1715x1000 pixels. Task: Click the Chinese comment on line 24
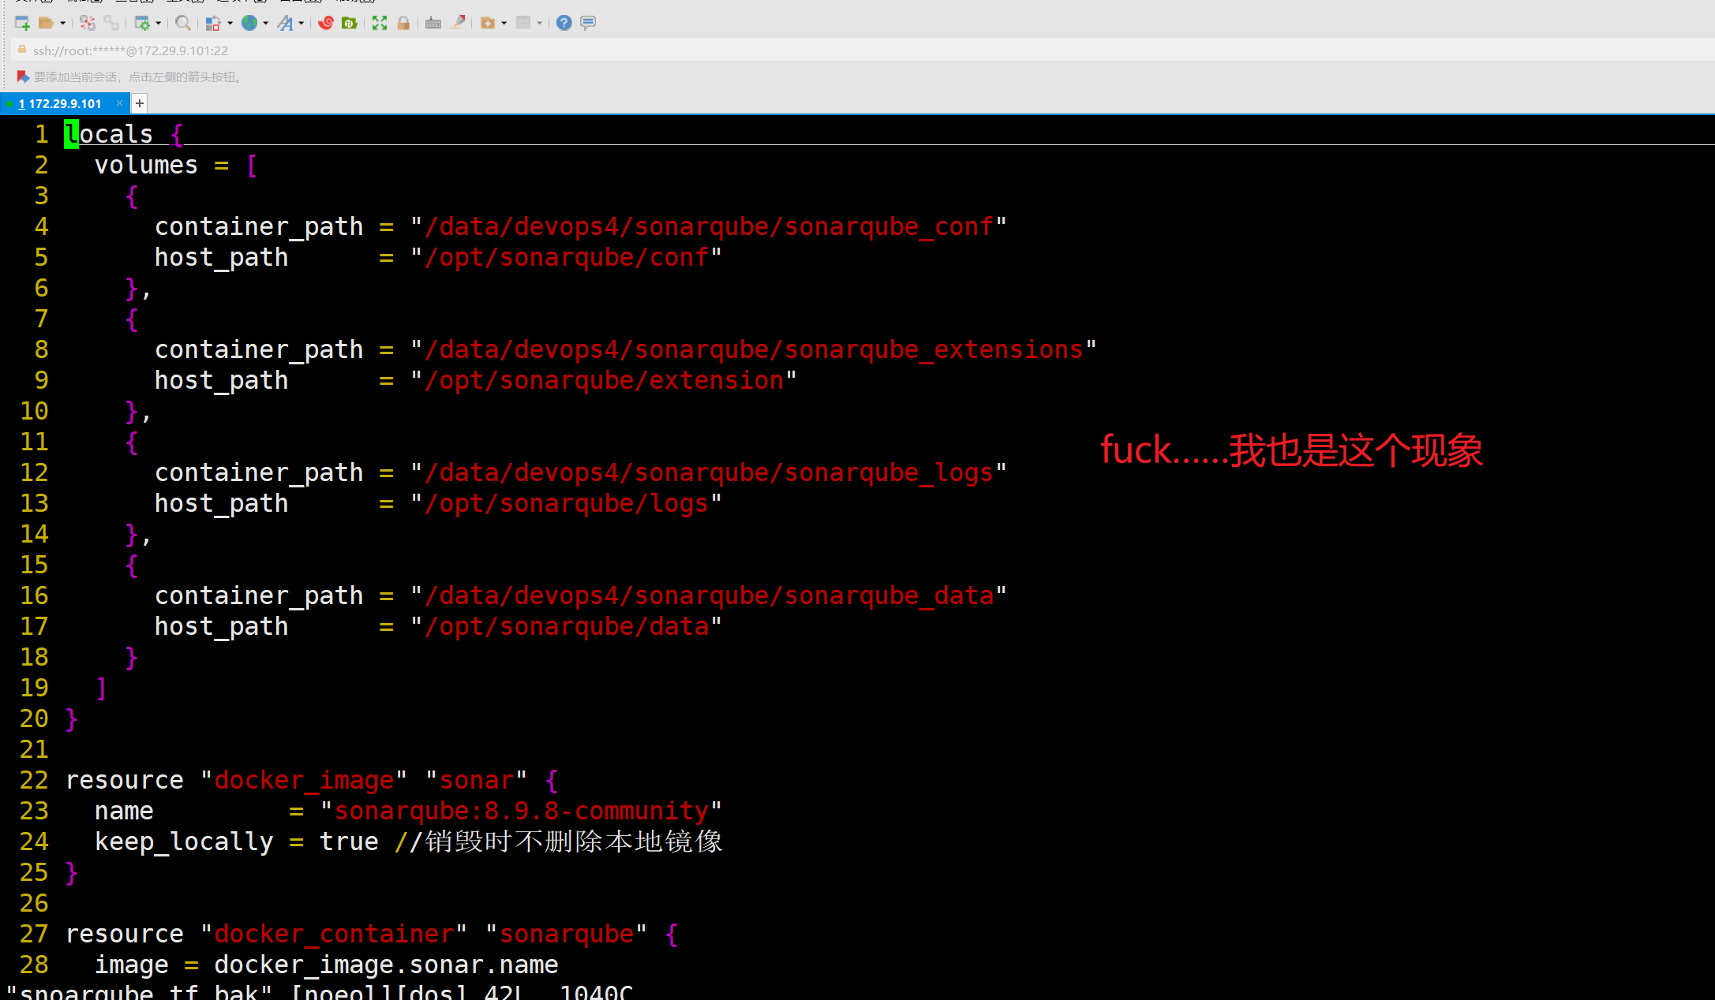tap(559, 841)
